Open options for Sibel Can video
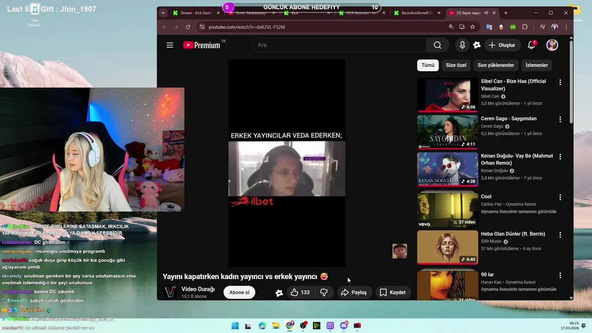The image size is (592, 333). [x=560, y=82]
